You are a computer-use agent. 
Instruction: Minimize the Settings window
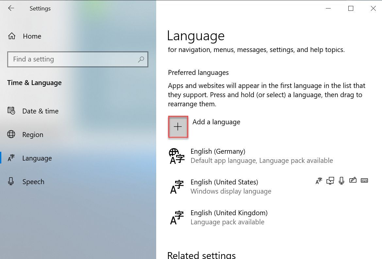click(328, 8)
